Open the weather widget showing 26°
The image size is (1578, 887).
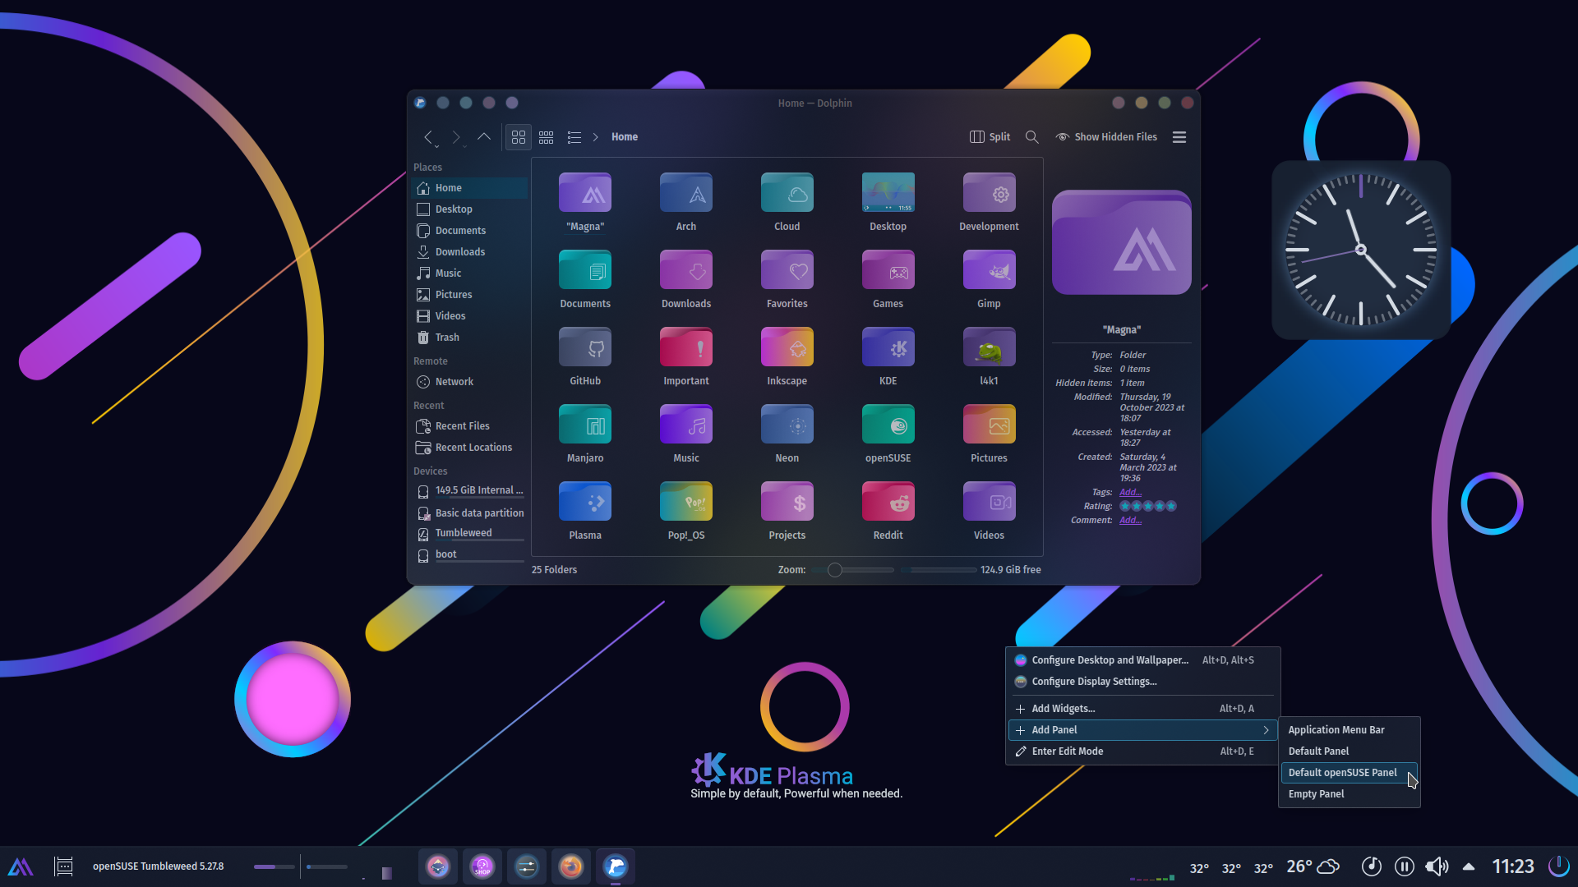[x=1313, y=866]
